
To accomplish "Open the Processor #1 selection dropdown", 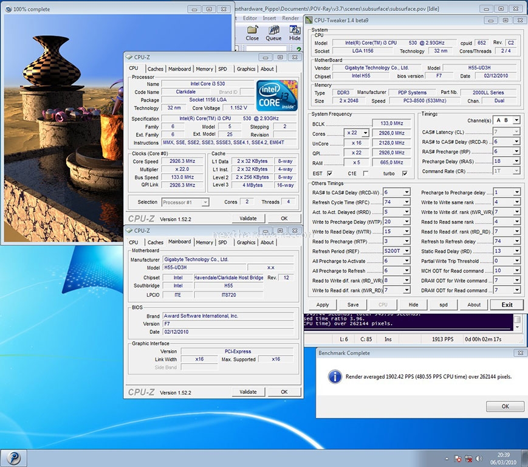I will (x=205, y=202).
